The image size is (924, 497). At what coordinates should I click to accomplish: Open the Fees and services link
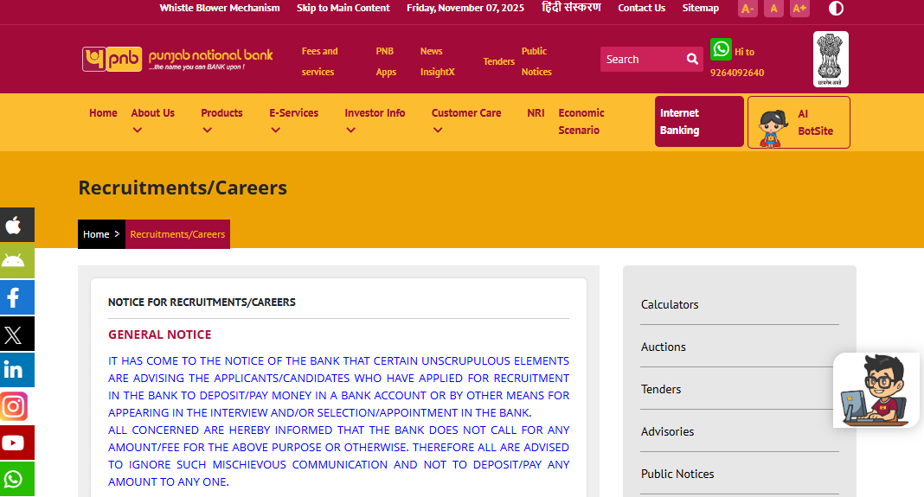pyautogui.click(x=319, y=61)
